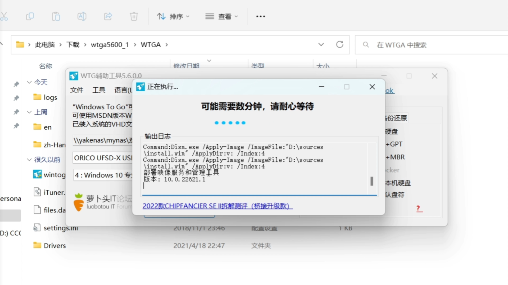Open the three-dot more options menu
Screen dimensions: 508x285
coord(261,16)
